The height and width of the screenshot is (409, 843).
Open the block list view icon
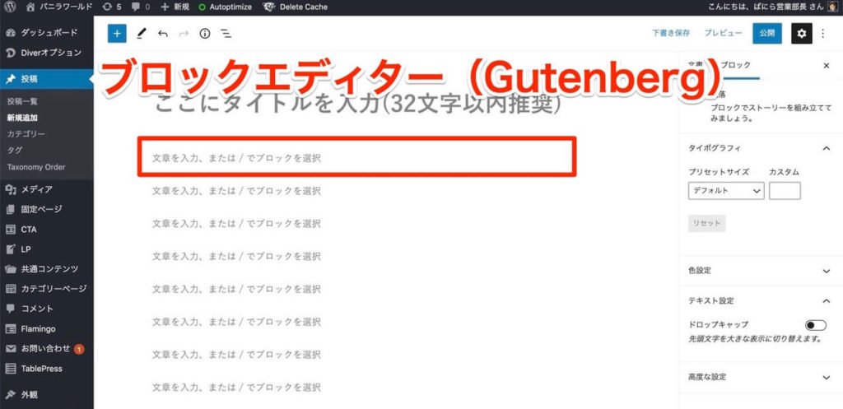[226, 33]
